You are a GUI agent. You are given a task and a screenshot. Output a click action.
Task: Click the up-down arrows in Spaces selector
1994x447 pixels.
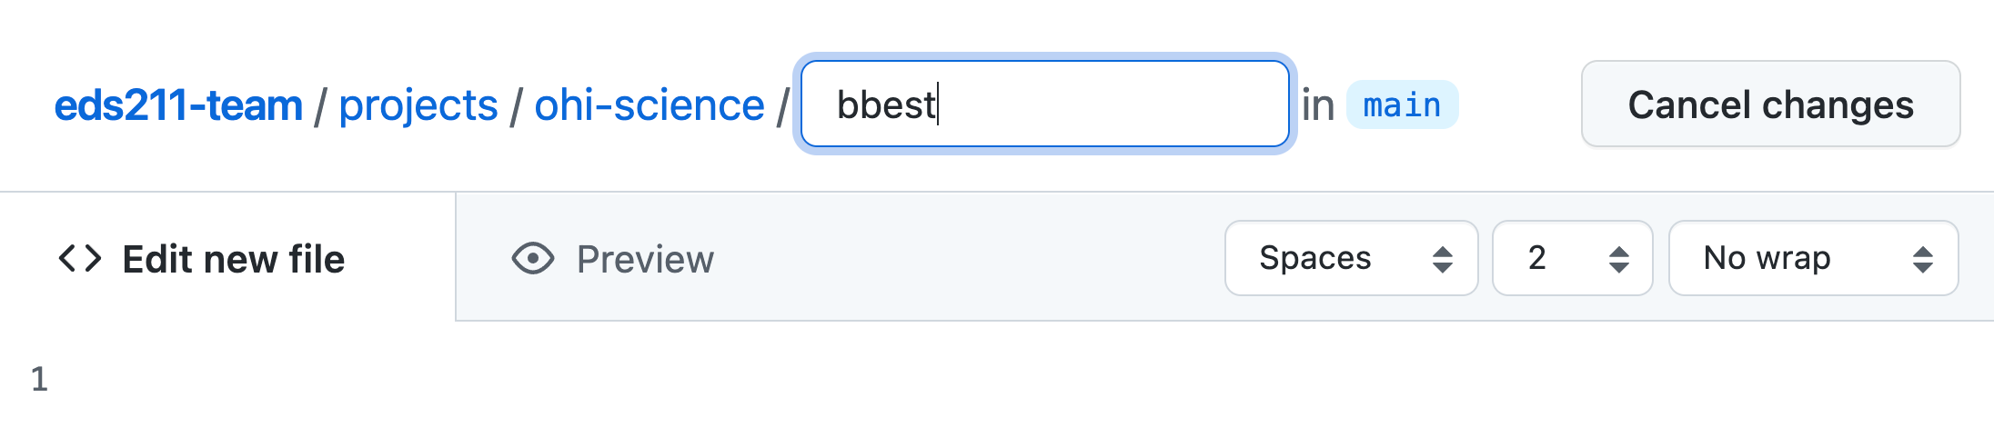click(1443, 259)
